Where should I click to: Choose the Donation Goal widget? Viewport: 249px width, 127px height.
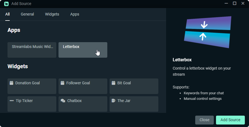32,86
